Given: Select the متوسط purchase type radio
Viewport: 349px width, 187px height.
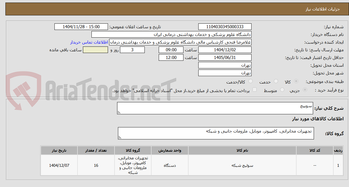Looking at the screenshot, I should click(x=282, y=90).
